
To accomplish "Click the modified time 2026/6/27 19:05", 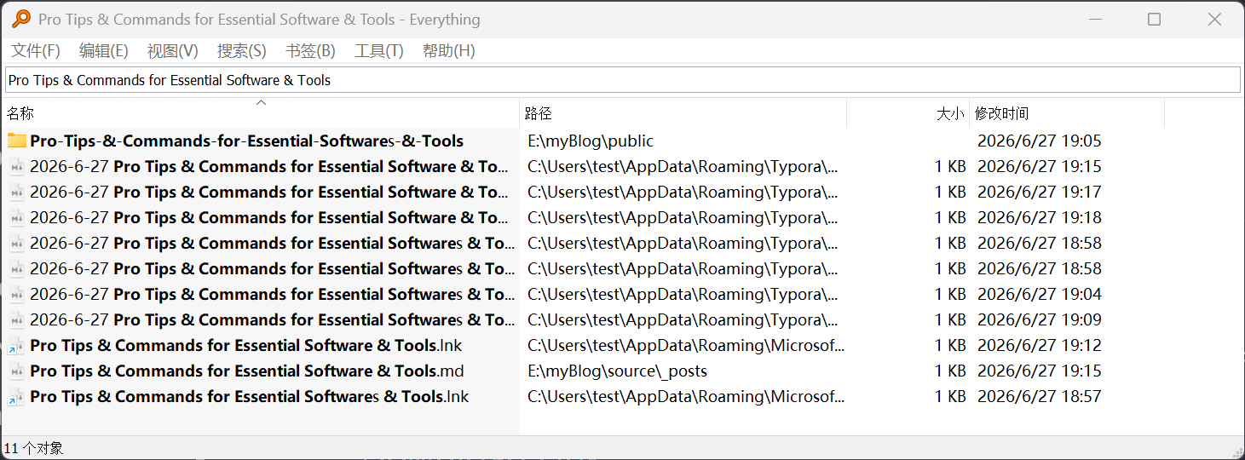I will [1040, 141].
